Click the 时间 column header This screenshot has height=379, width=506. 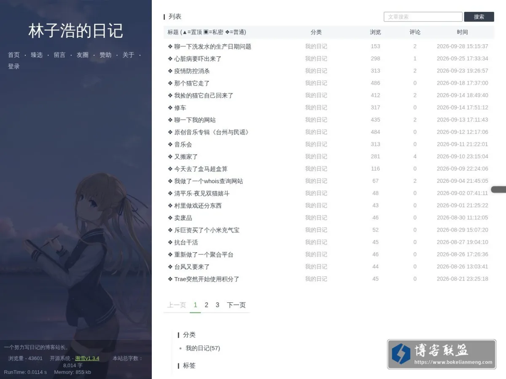point(462,32)
